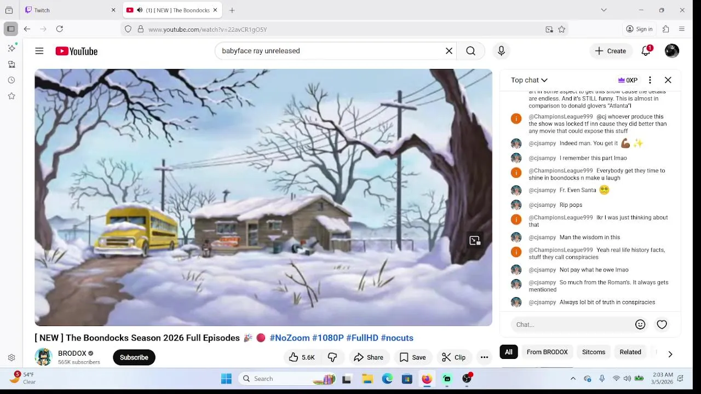The width and height of the screenshot is (701, 394).
Task: Open AI chatbot sparkle sidebar icon
Action: tap(12, 48)
